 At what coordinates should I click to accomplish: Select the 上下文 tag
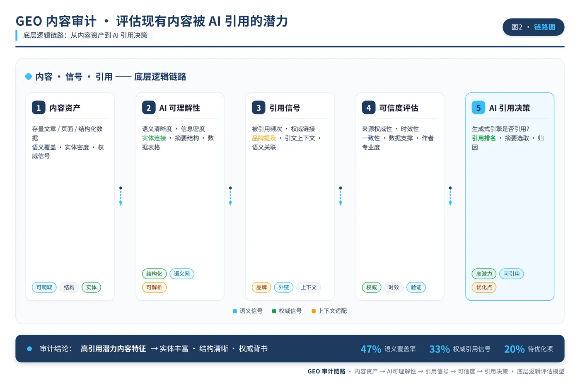tap(309, 287)
